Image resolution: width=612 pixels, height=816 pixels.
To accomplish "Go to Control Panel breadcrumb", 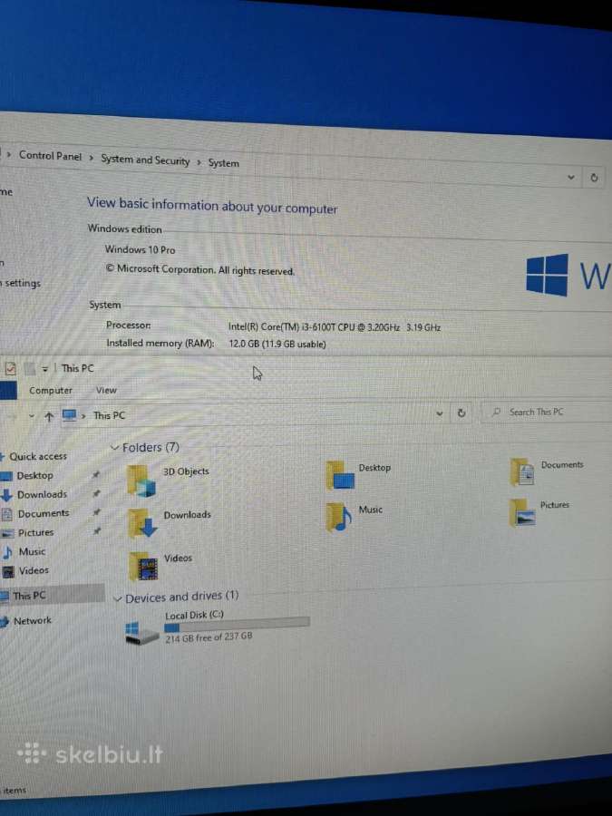I will 51,156.
